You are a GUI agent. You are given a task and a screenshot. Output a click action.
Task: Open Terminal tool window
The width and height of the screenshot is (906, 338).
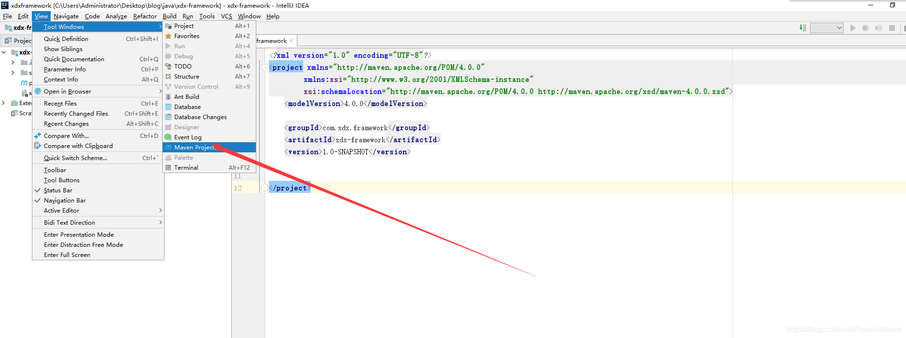[x=209, y=168]
